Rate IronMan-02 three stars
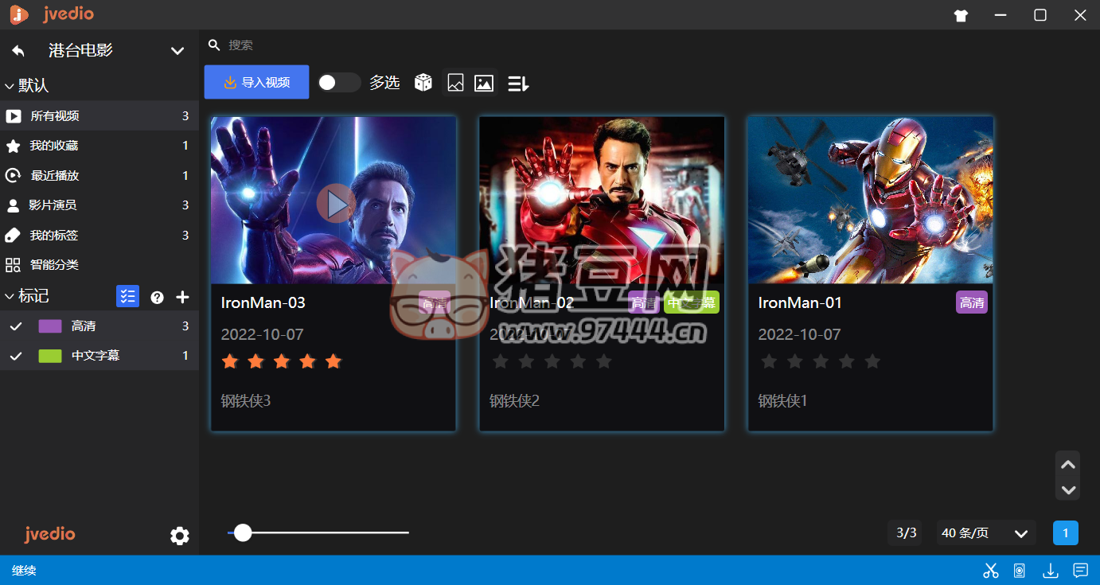 coord(552,361)
